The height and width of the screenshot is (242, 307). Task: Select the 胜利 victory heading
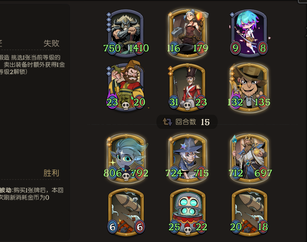pyautogui.click(x=51, y=173)
